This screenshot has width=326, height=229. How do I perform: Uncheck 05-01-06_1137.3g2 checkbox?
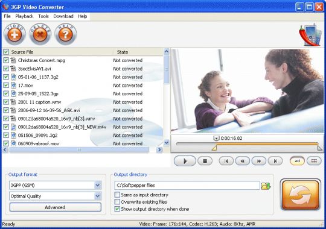(6, 77)
